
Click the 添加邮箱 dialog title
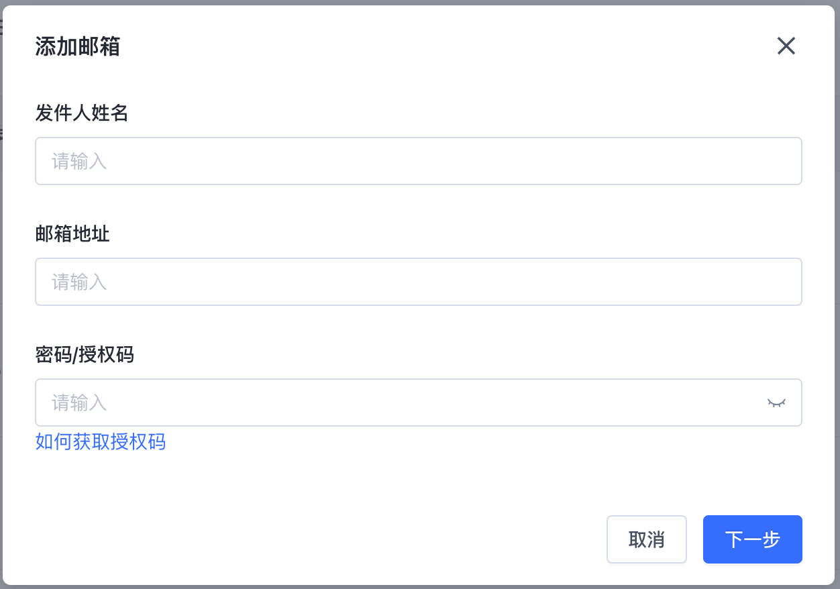tap(78, 47)
